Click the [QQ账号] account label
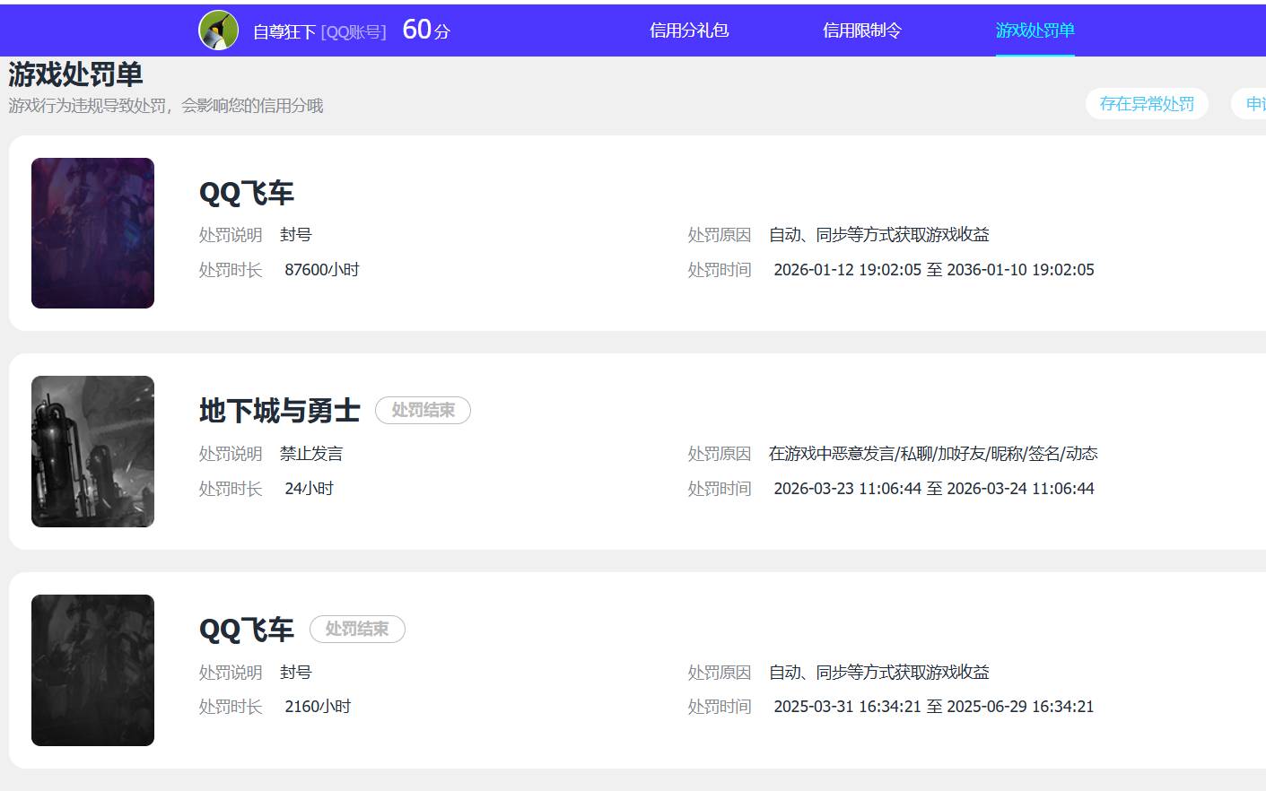The height and width of the screenshot is (791, 1266). click(x=354, y=32)
